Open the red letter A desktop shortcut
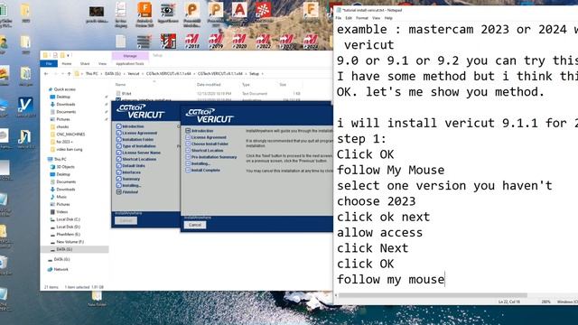 point(239,11)
